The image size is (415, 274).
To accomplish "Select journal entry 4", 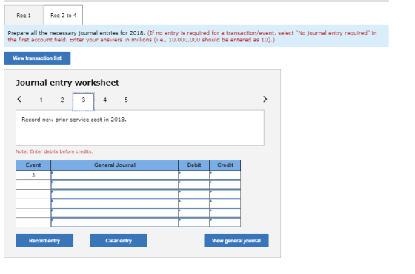I will coord(104,100).
